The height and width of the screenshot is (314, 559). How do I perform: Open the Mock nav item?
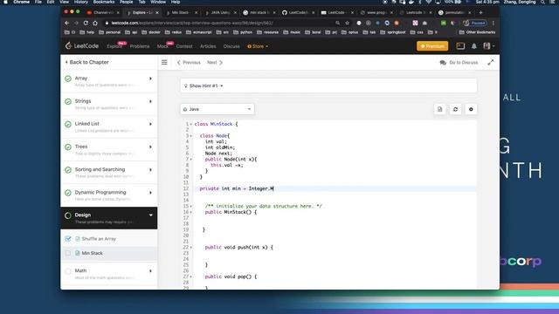(162, 46)
